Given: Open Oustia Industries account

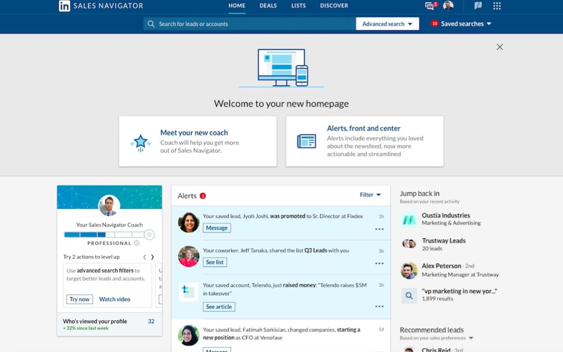Looking at the screenshot, I should tap(446, 215).
